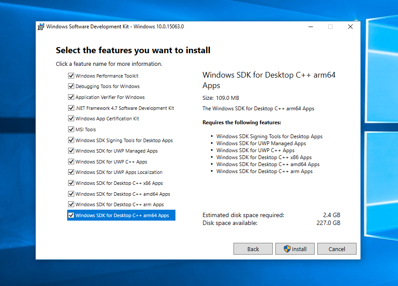Image resolution: width=398 pixels, height=286 pixels.
Task: Click the installer icon in title bar
Action: (41, 27)
